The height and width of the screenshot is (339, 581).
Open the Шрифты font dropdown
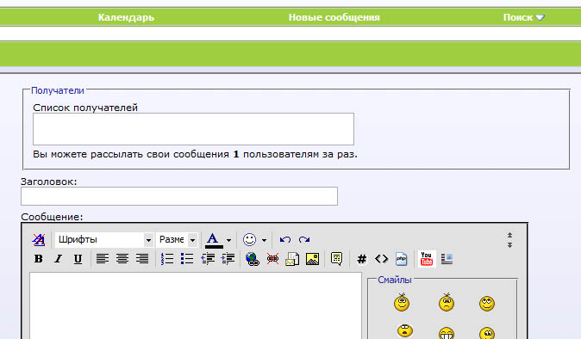104,240
